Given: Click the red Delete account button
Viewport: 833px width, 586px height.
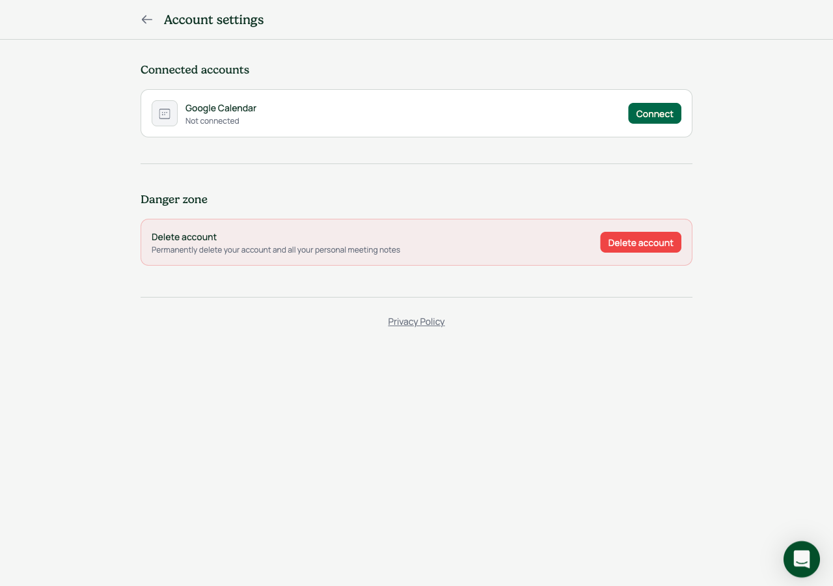Looking at the screenshot, I should pos(640,242).
